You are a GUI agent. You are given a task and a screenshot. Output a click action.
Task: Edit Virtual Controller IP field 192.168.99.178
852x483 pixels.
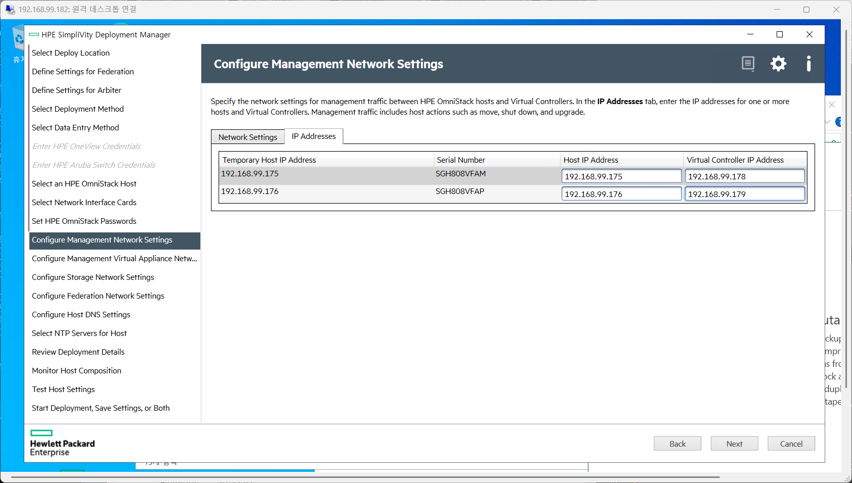coord(745,176)
